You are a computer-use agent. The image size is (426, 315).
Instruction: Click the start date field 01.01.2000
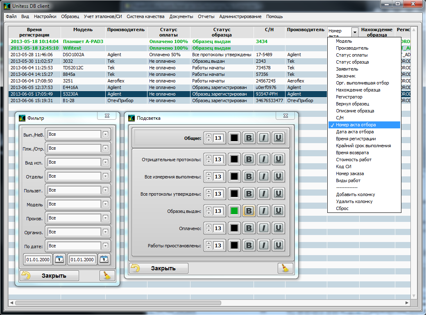coord(38,260)
